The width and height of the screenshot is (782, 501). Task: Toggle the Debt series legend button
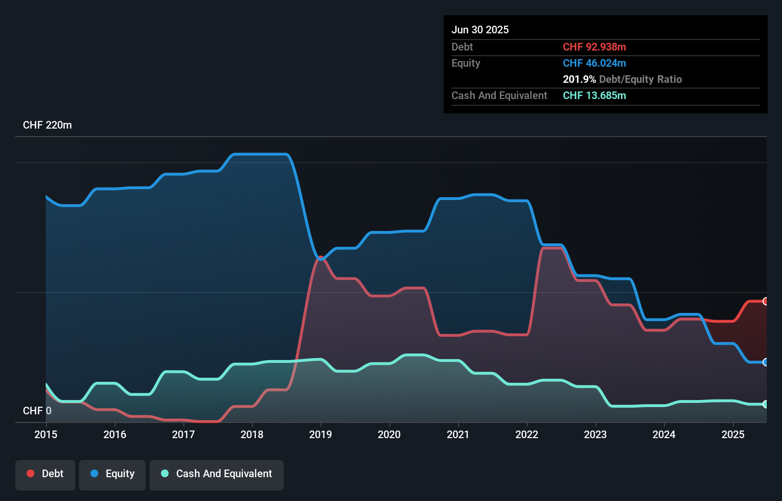(45, 474)
